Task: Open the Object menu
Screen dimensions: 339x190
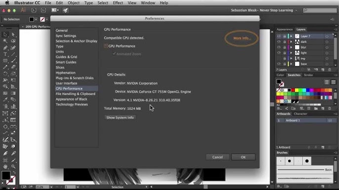Action: (x=74, y=3)
